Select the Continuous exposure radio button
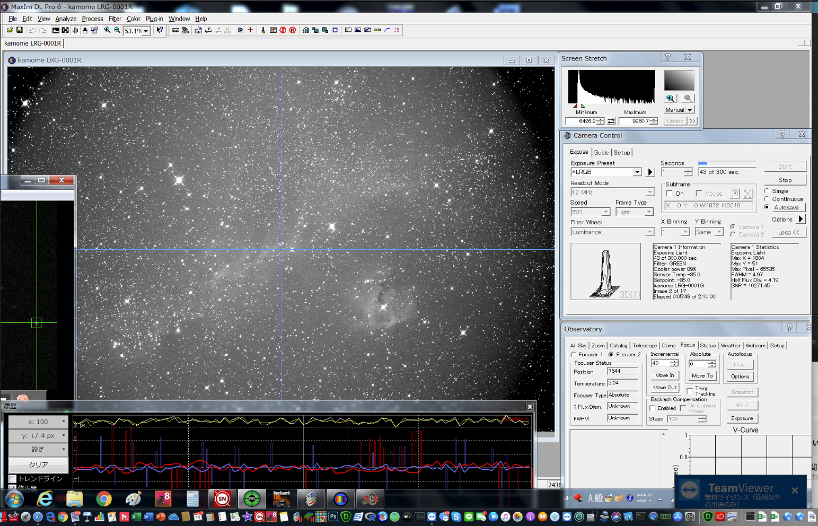This screenshot has width=818, height=526. click(x=767, y=199)
